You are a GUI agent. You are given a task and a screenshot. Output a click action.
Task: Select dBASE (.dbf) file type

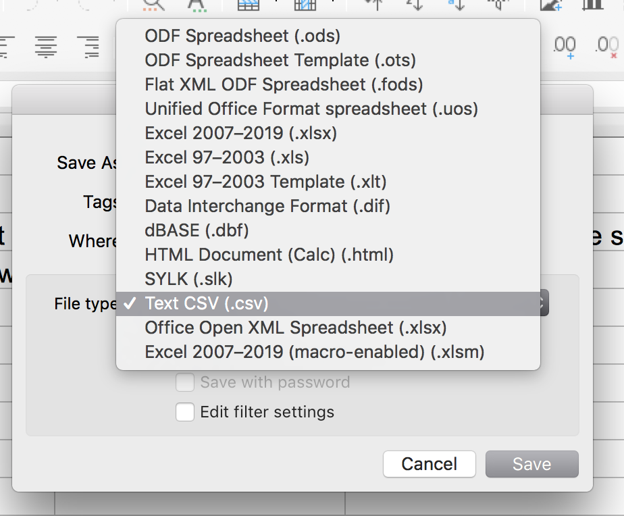(328, 230)
